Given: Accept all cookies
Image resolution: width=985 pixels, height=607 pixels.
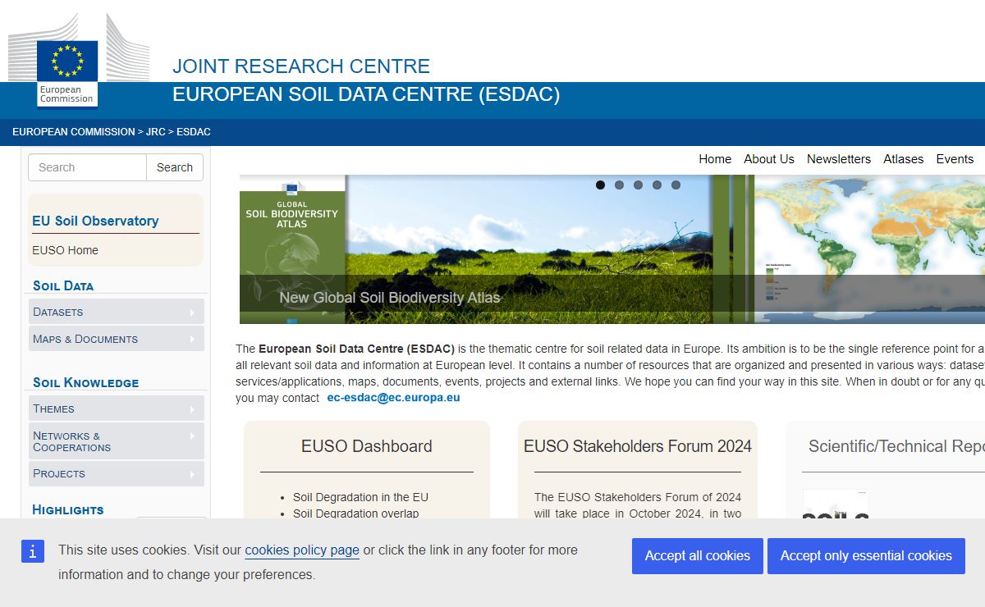Looking at the screenshot, I should pos(698,556).
